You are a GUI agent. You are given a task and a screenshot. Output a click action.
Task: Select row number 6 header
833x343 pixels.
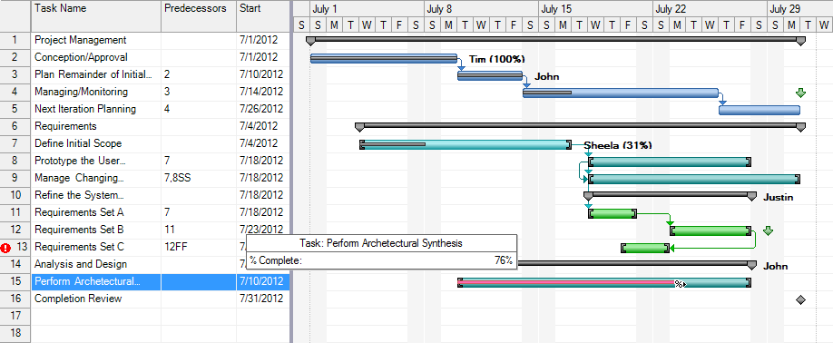[x=15, y=126]
